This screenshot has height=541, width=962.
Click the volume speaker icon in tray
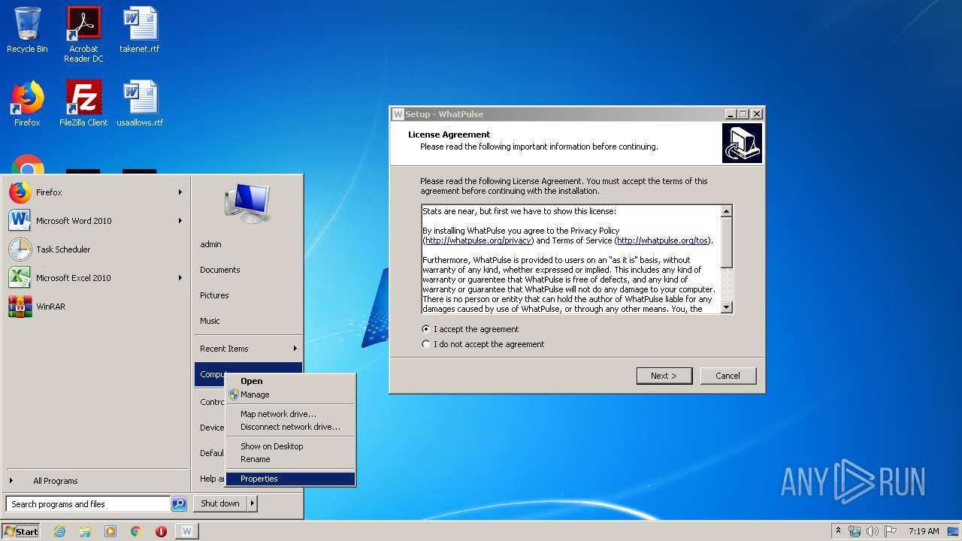coord(873,531)
